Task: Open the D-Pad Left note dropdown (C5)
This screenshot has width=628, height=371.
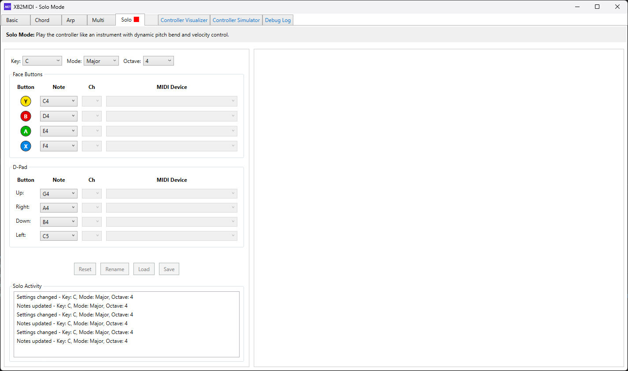Action: click(59, 236)
